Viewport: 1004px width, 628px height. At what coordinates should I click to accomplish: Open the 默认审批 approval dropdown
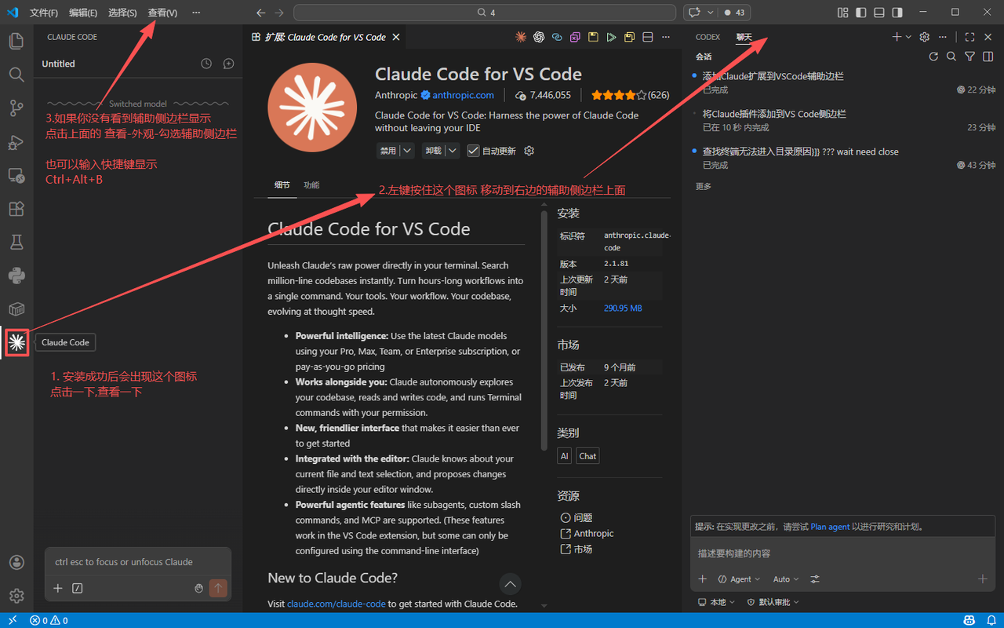[x=773, y=602]
